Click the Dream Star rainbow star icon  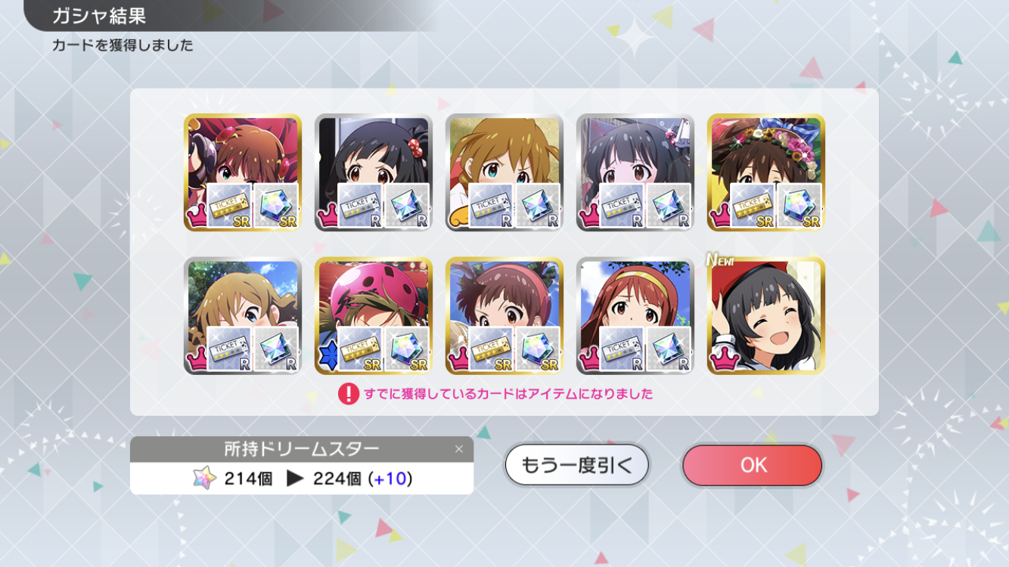[x=204, y=478]
